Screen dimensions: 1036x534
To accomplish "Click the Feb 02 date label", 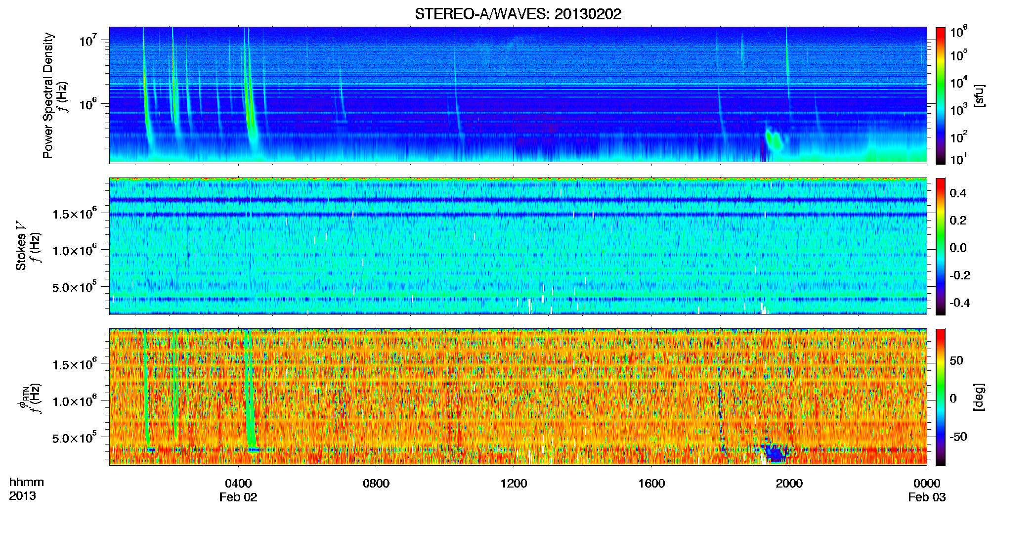I will coord(238,497).
